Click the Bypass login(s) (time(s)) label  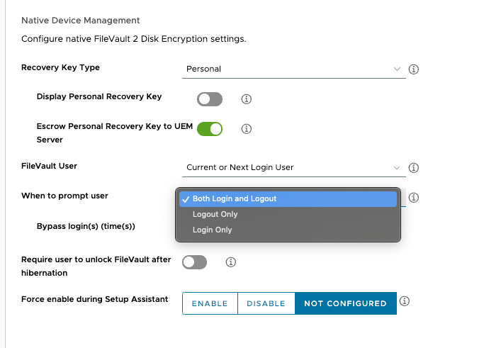click(x=86, y=226)
